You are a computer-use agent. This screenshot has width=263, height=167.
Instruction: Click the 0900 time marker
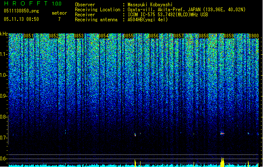pyautogui.click(x=254, y=36)
